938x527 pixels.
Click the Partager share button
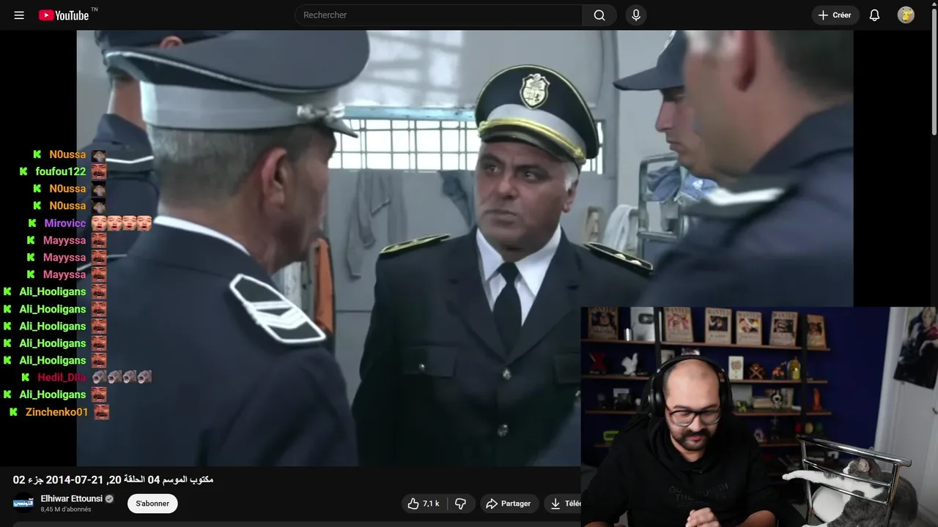[x=509, y=504]
